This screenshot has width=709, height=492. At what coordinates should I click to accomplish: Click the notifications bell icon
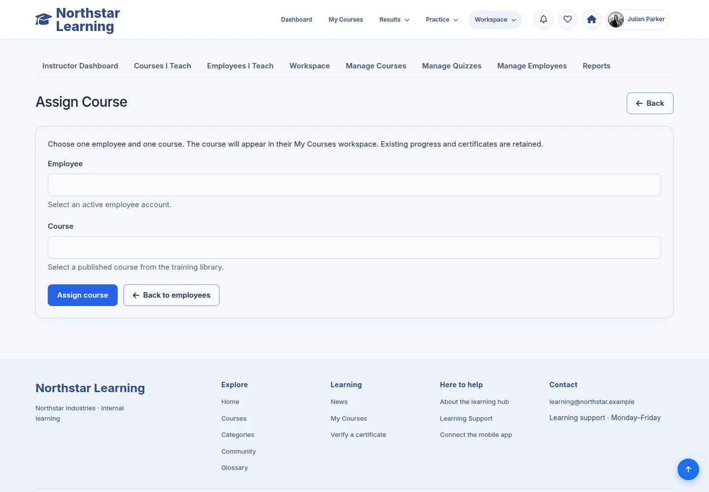(x=544, y=20)
